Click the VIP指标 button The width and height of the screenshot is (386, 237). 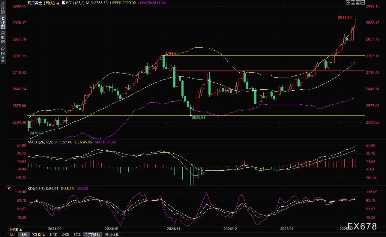click(x=39, y=235)
